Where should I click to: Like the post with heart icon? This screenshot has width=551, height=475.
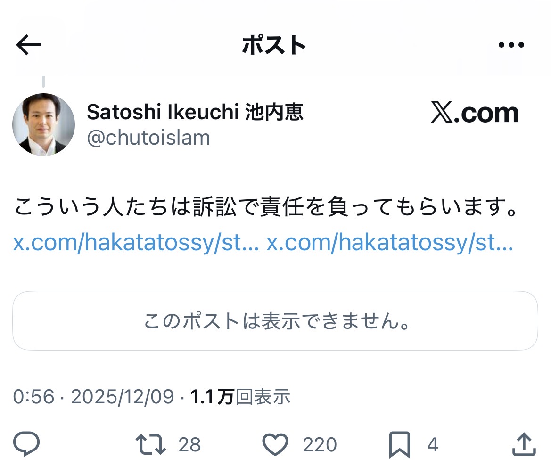275,444
